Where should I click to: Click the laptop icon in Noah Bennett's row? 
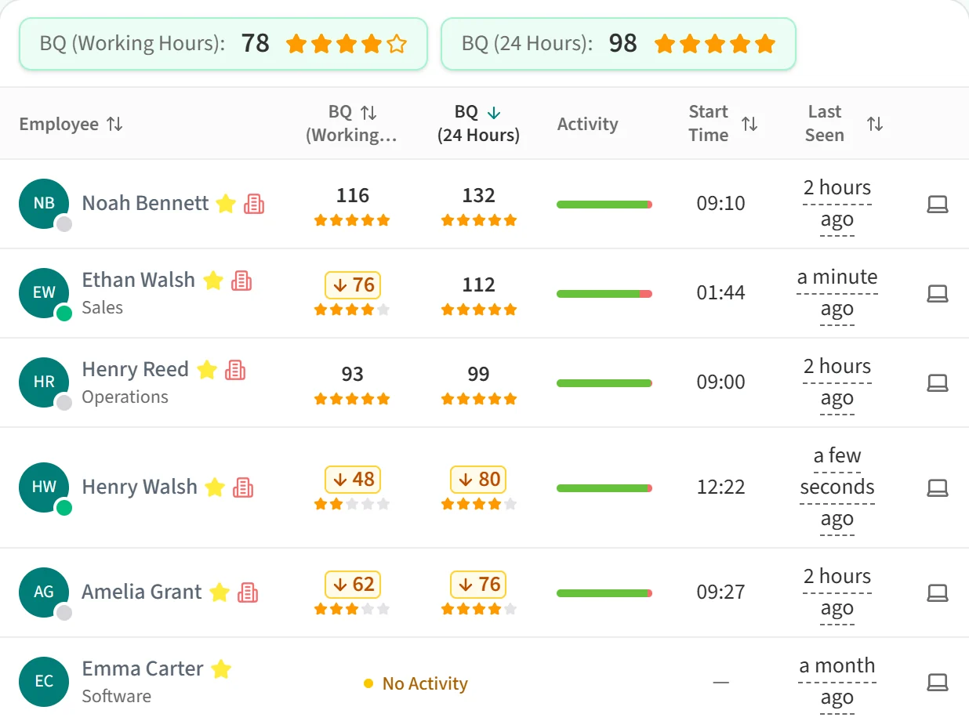coord(938,205)
